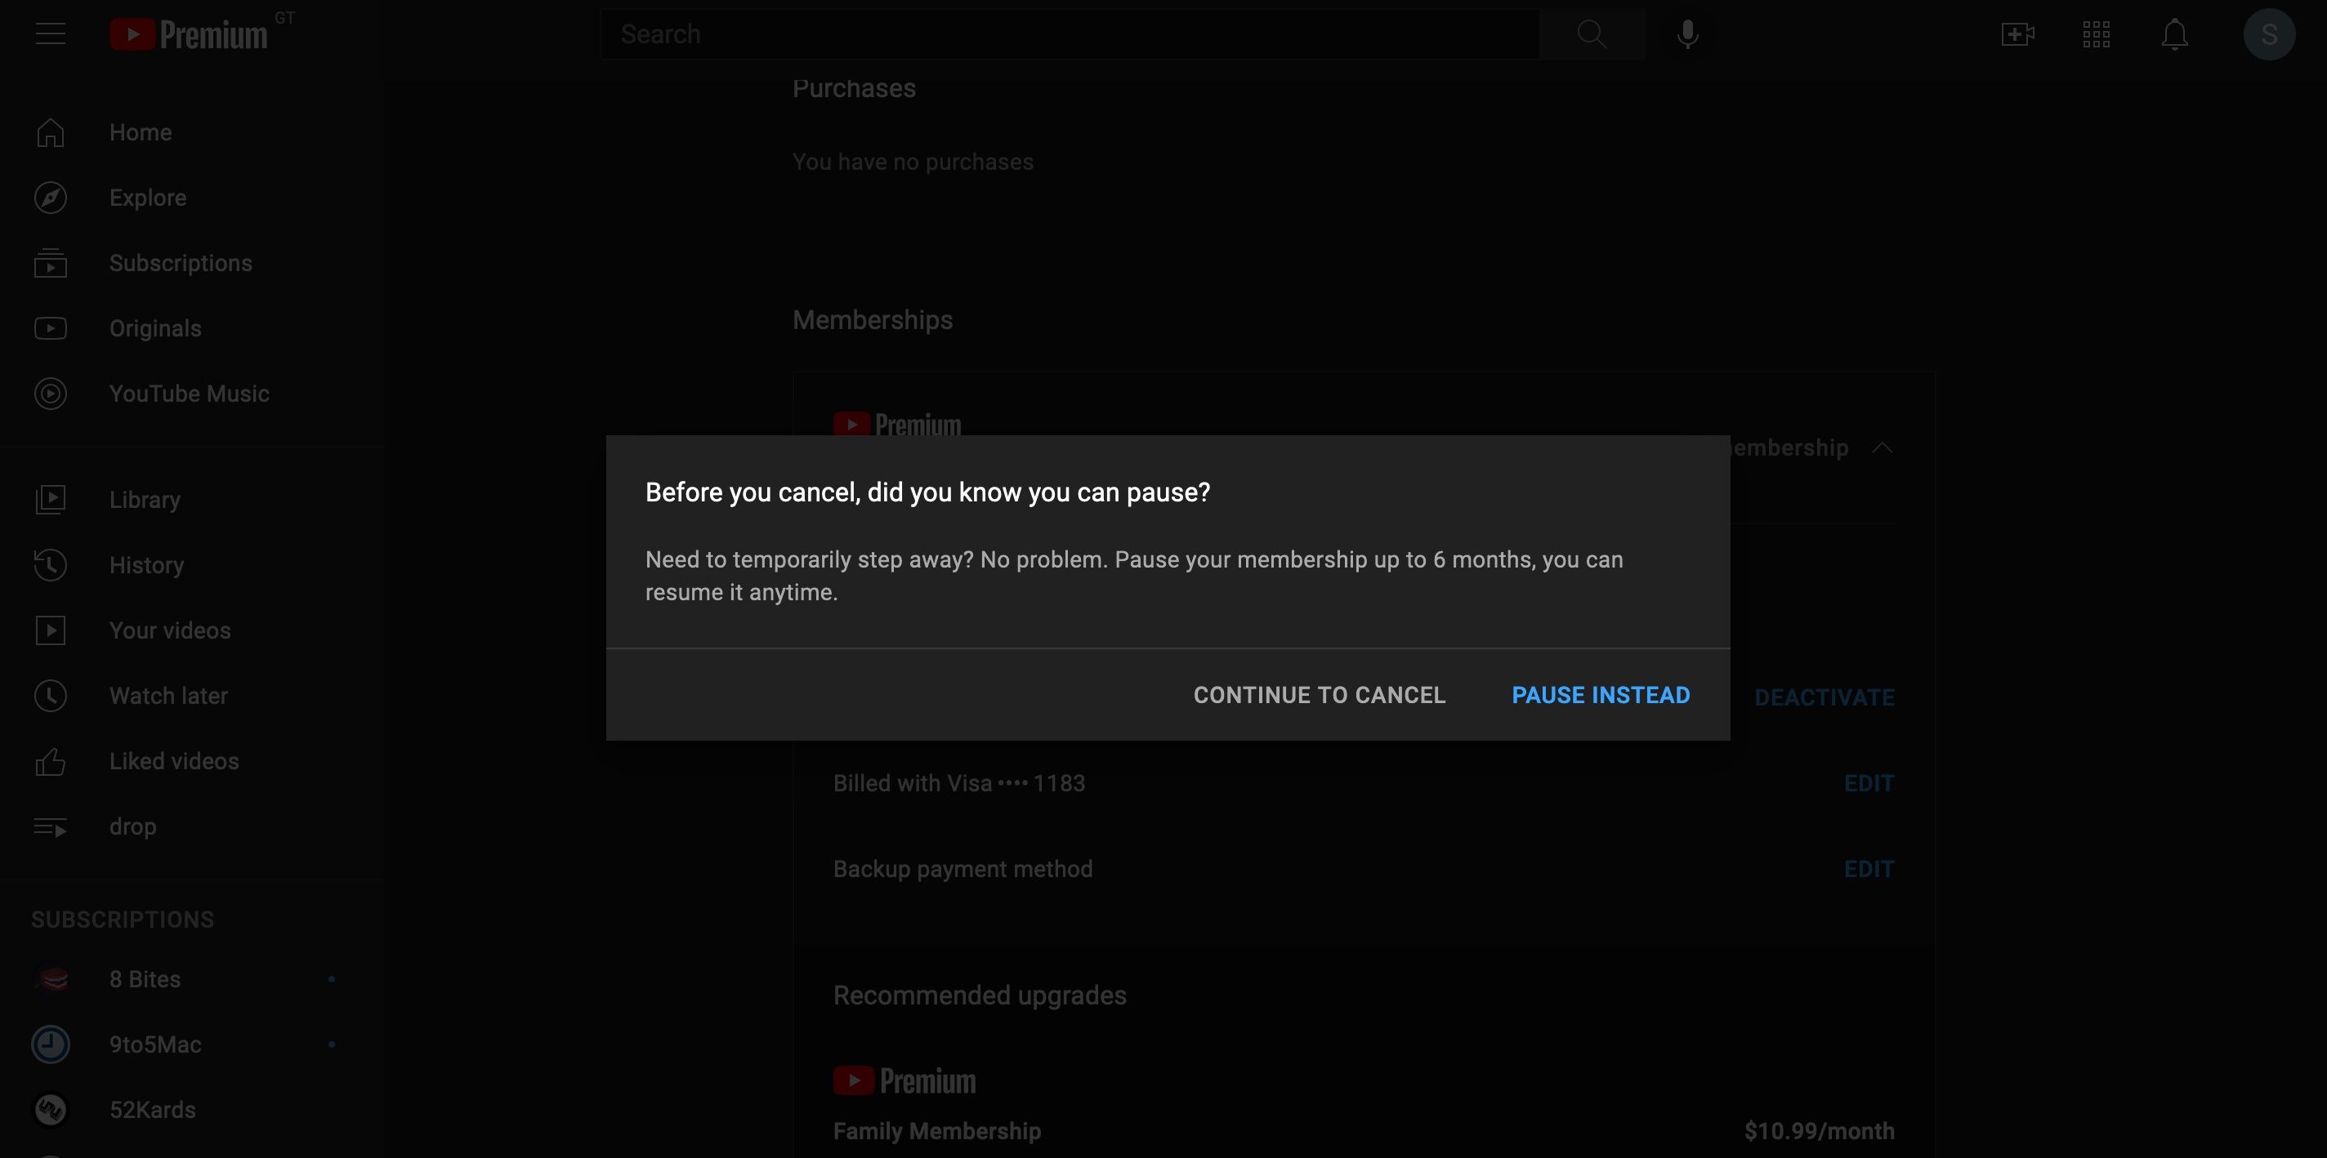Click inside the Search field
Image resolution: width=2327 pixels, height=1158 pixels.
(x=1066, y=33)
